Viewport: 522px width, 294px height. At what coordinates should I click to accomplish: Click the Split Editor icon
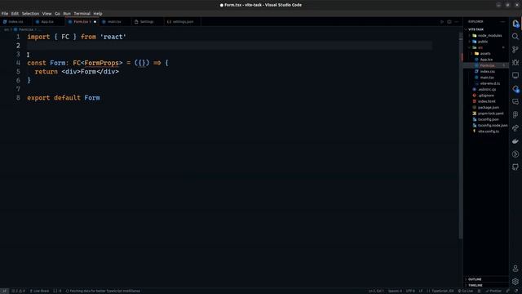click(x=449, y=22)
